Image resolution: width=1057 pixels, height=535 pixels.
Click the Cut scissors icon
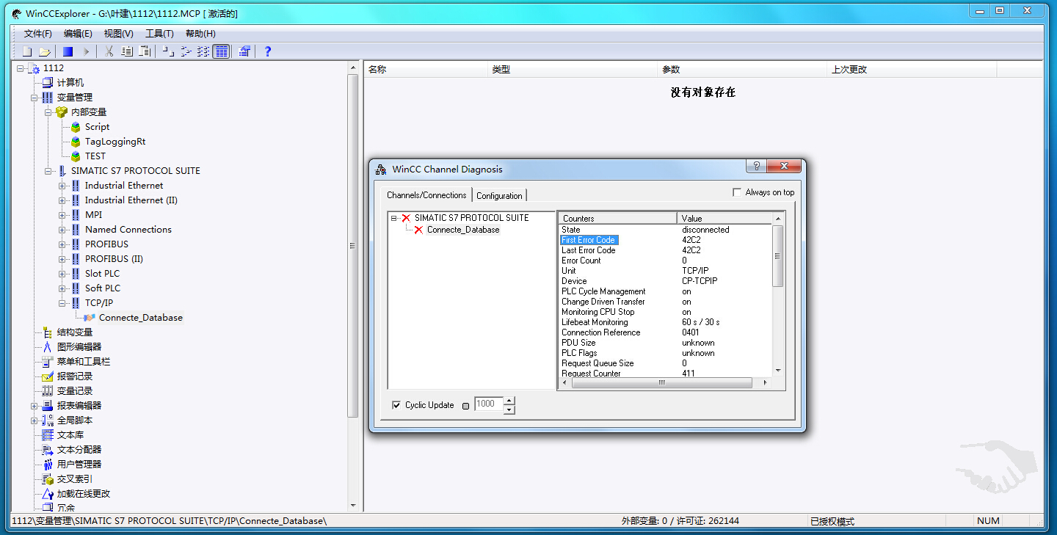click(109, 51)
